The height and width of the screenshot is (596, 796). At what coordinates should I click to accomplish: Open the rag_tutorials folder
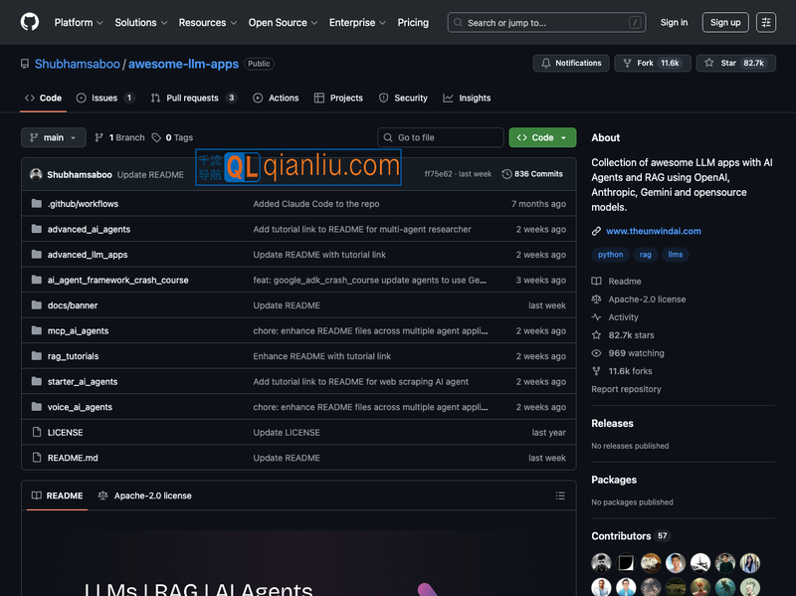click(x=73, y=356)
